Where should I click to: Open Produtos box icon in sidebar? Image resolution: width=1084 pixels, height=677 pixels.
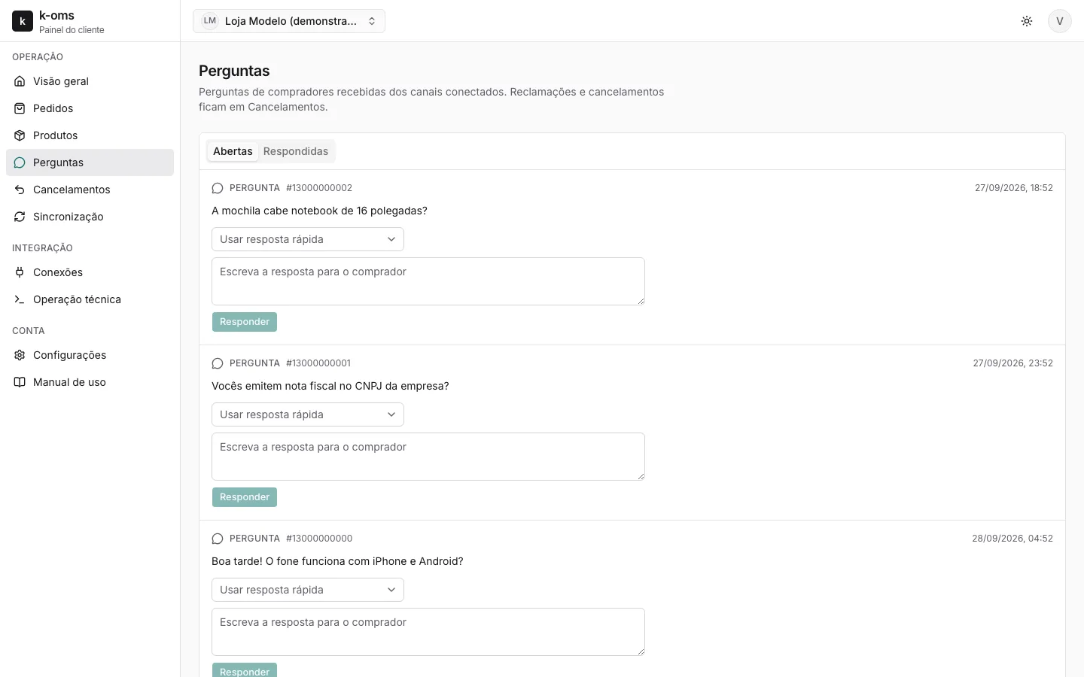[20, 135]
